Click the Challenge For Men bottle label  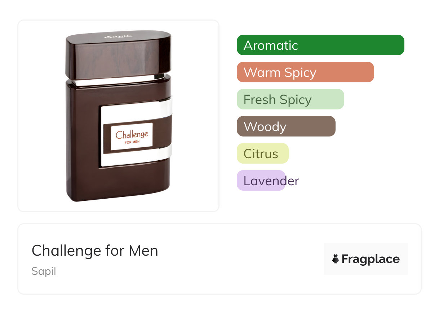(x=132, y=136)
